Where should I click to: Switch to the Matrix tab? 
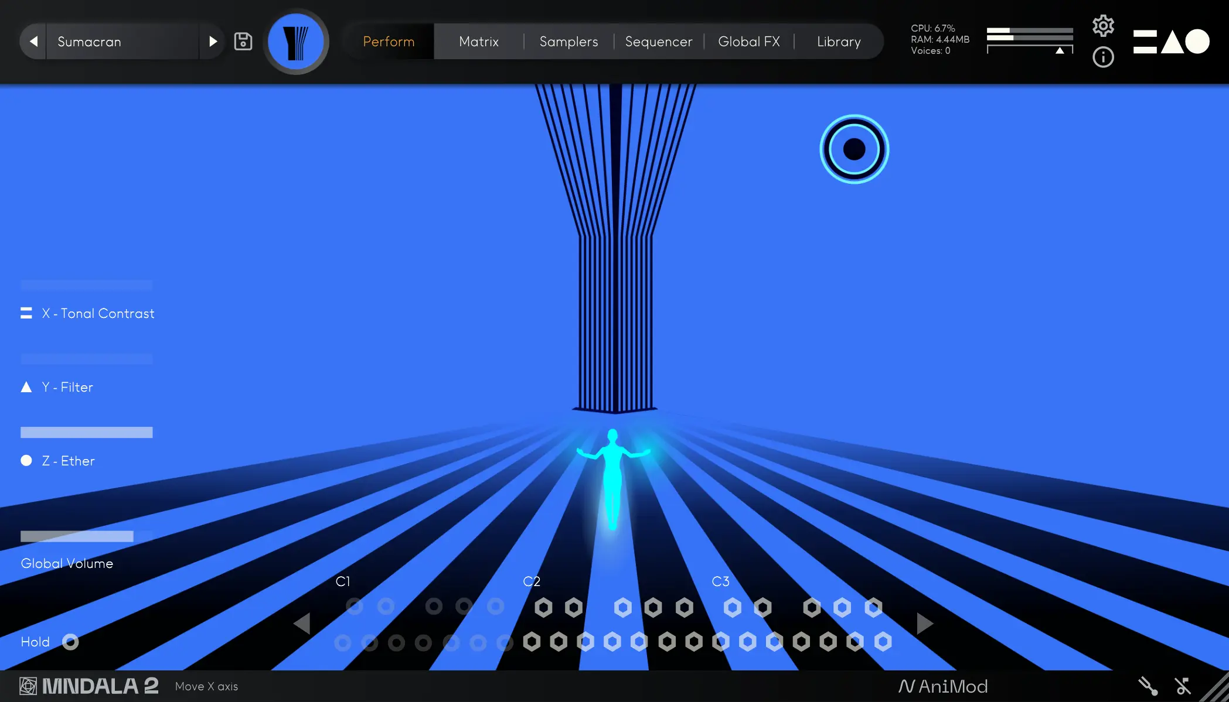pos(478,42)
